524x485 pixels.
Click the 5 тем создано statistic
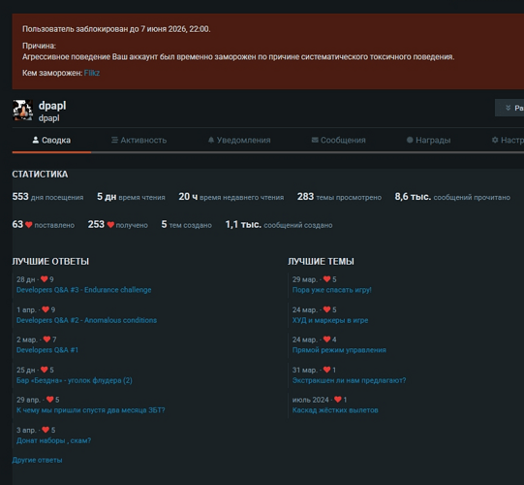(187, 225)
